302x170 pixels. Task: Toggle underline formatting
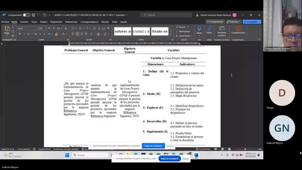point(28,34)
